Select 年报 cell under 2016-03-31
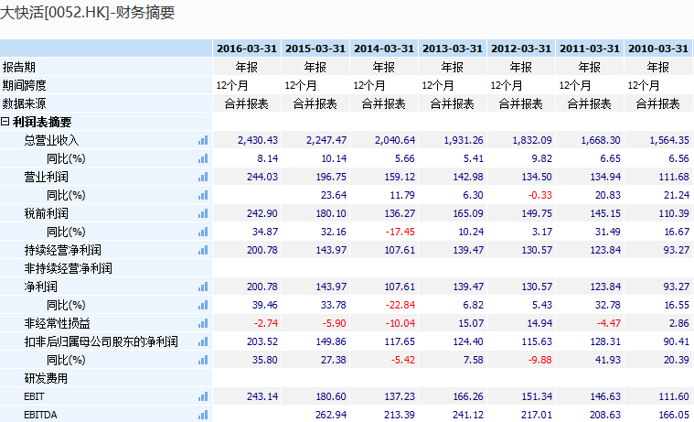 247,67
